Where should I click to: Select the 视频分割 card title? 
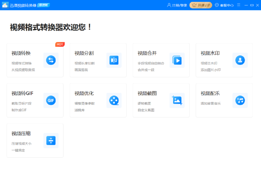(x=84, y=53)
